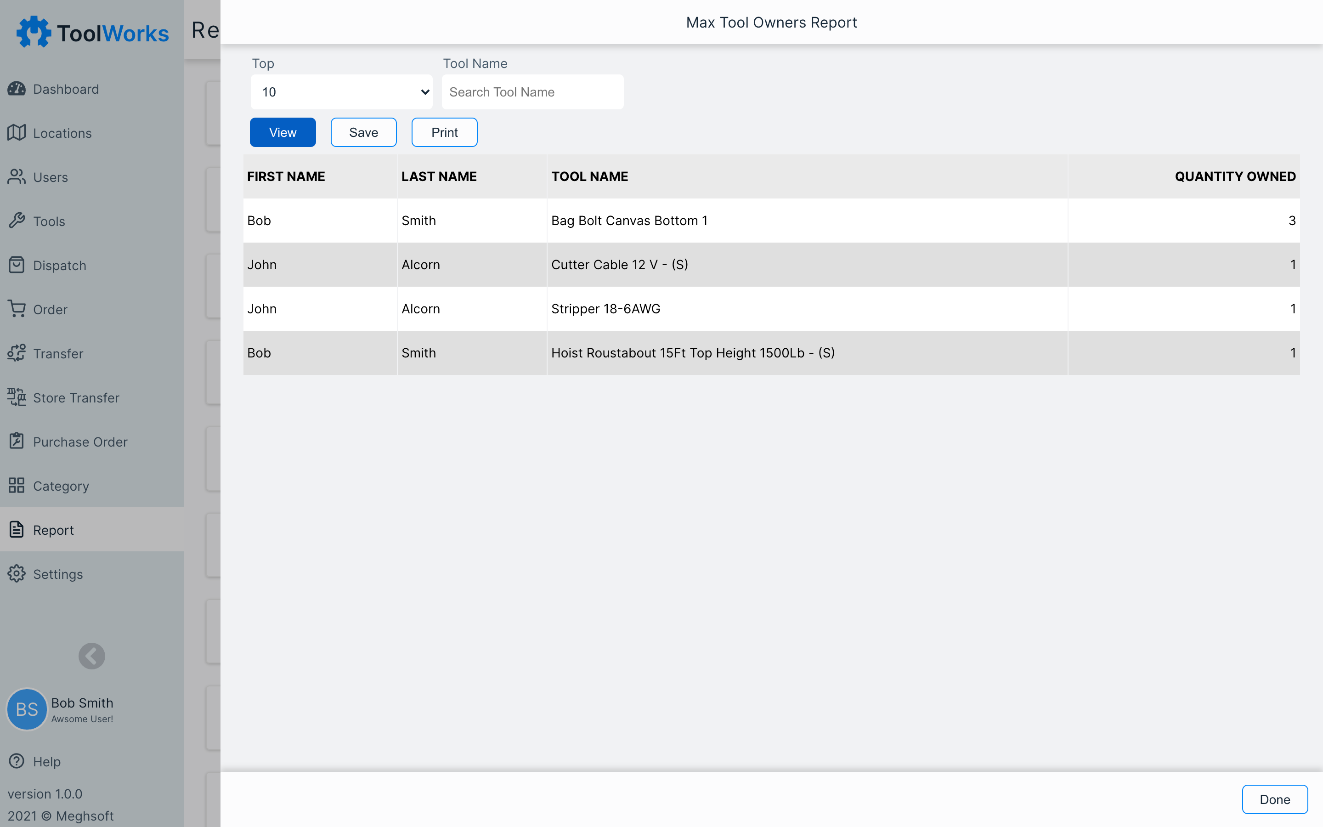The image size is (1323, 827).
Task: Open the Transfer menu item
Action: tap(58, 353)
